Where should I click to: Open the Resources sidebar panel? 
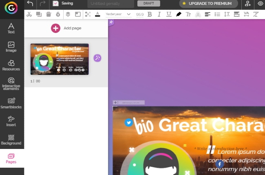click(x=11, y=66)
